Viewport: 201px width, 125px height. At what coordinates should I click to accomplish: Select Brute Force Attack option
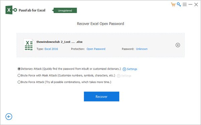pyautogui.click(x=19, y=82)
